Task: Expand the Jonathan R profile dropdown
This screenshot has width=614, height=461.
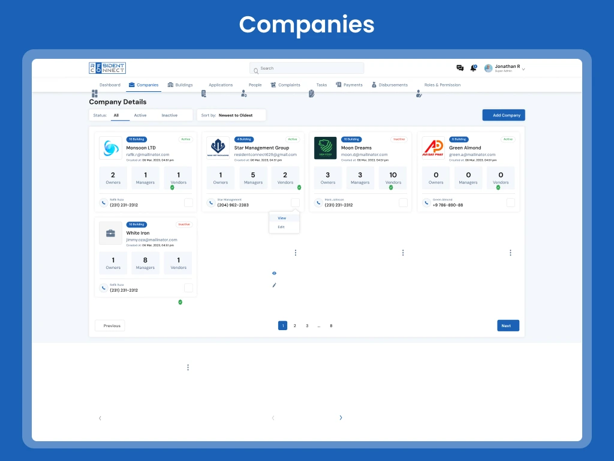Action: [x=523, y=69]
